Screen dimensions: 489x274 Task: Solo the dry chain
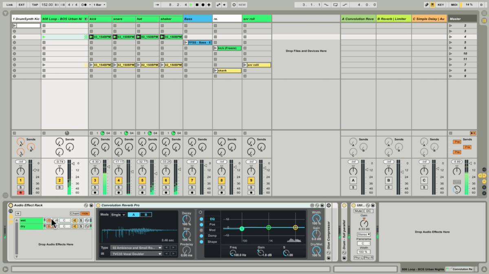(81, 226)
